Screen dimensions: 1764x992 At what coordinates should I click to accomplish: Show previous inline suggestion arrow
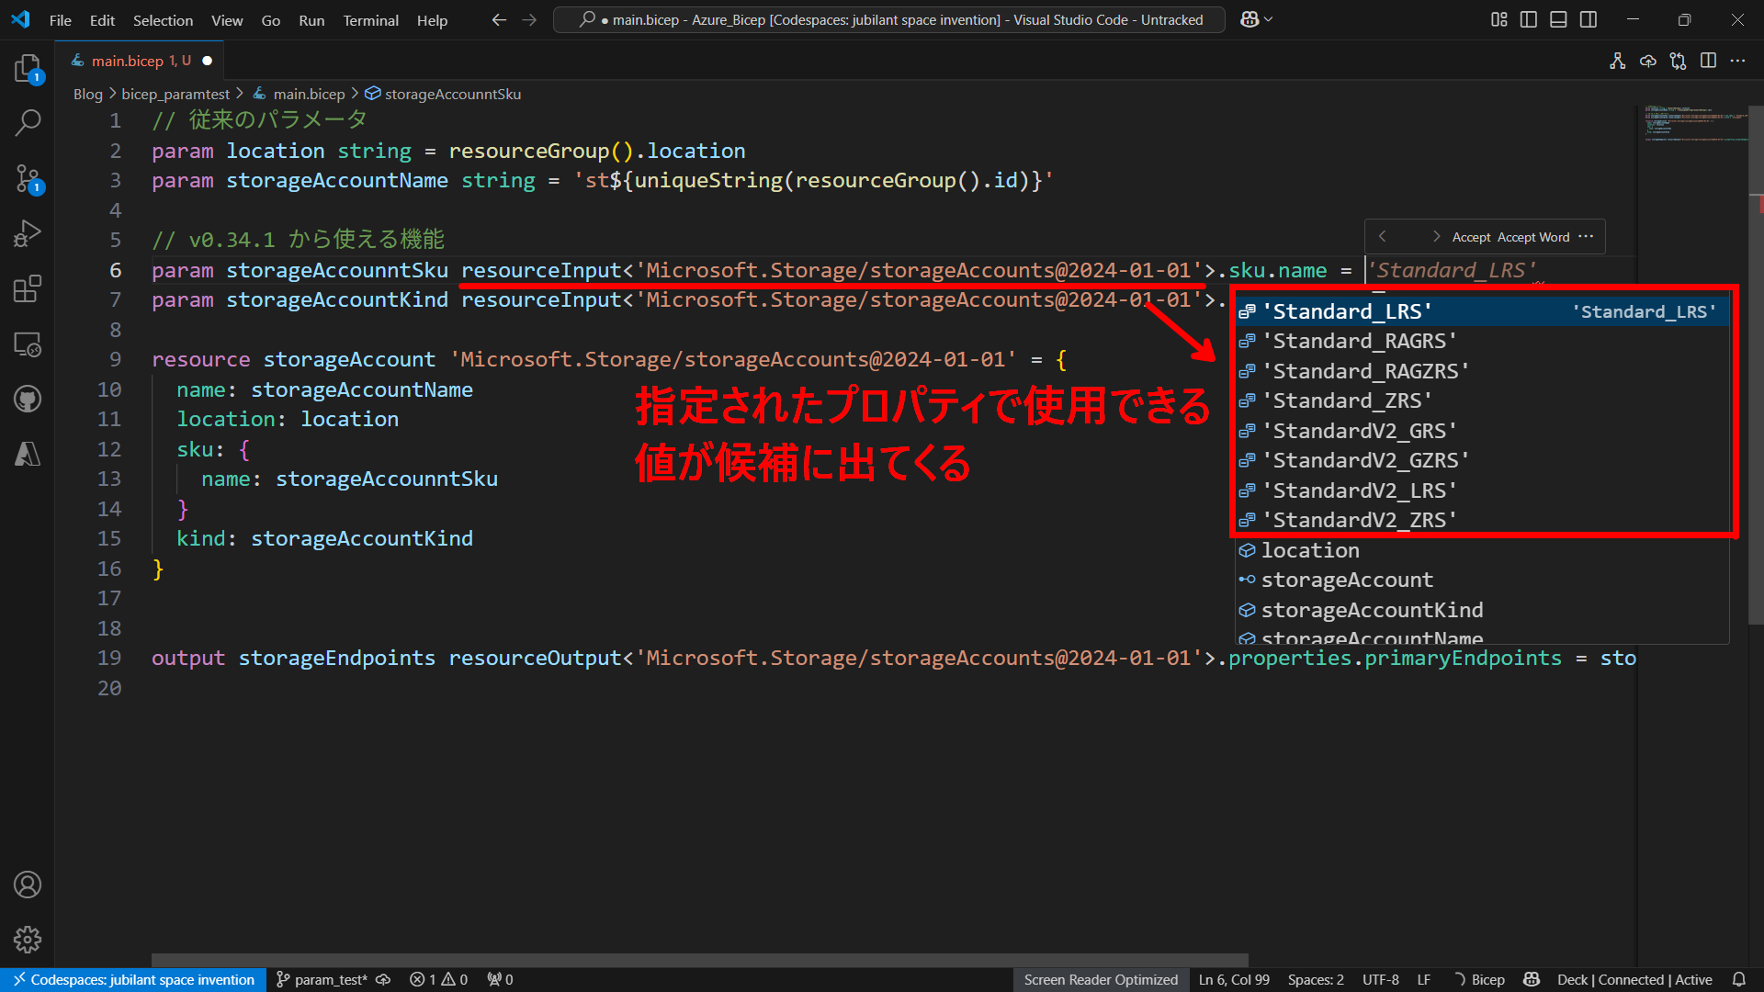(1382, 237)
